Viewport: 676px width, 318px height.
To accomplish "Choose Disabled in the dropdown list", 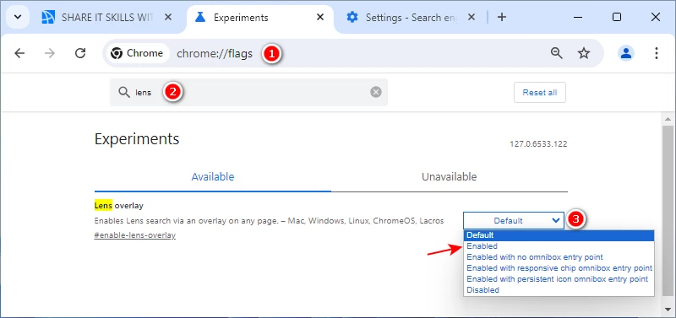I will point(559,290).
